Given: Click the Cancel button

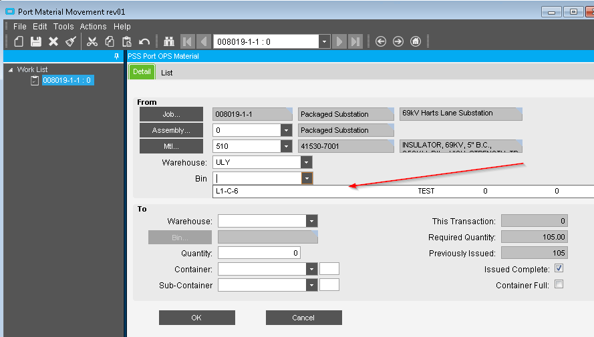Looking at the screenshot, I should pos(304,318).
